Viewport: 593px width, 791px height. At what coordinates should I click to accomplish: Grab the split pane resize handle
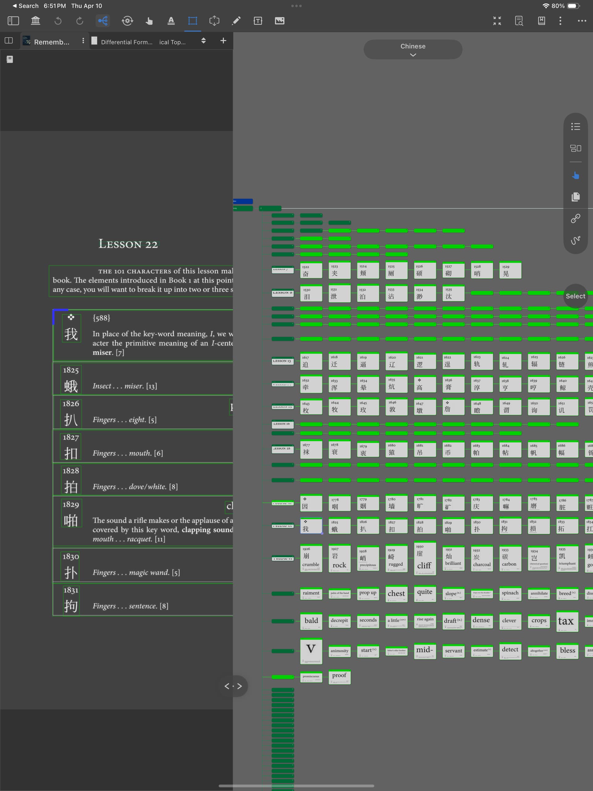(233, 686)
